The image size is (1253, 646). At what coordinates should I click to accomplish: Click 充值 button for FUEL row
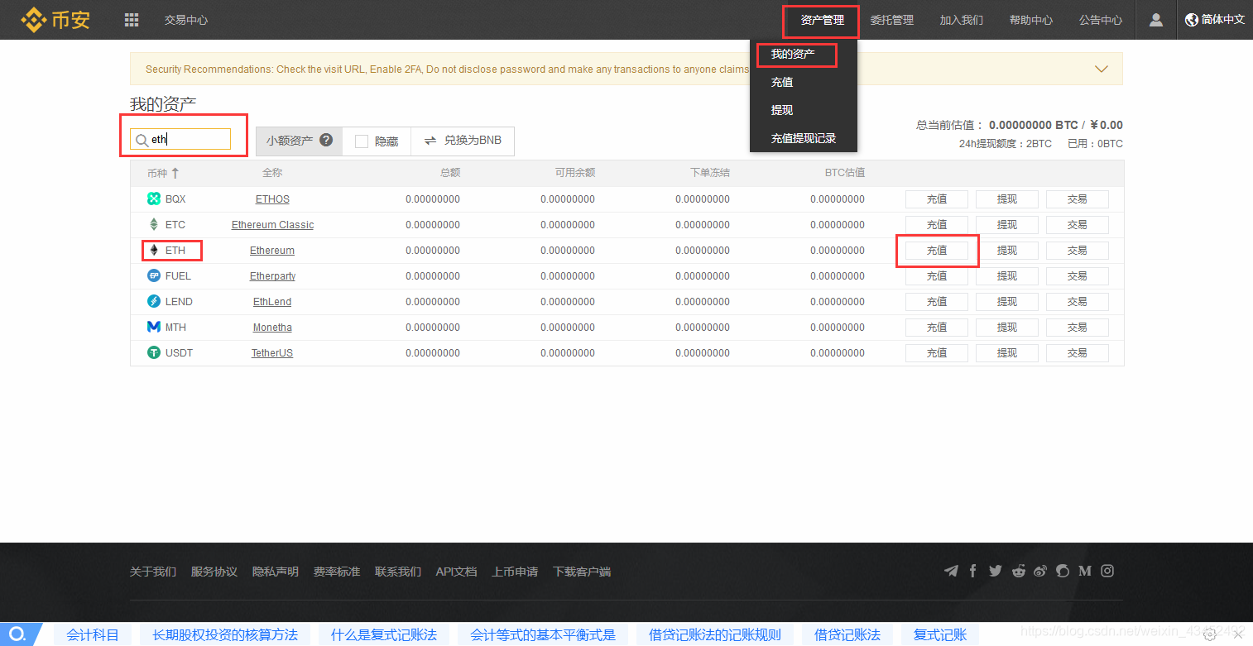click(x=937, y=275)
